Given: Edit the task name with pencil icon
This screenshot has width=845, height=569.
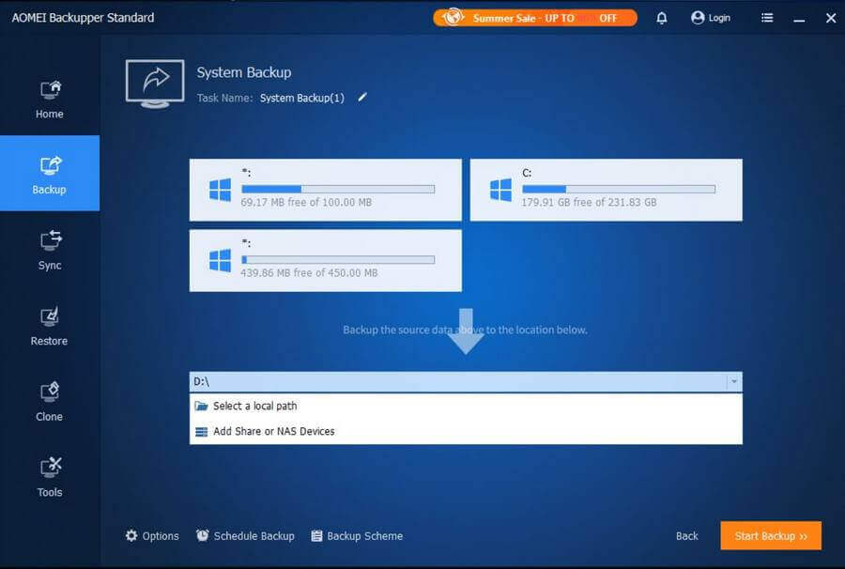Looking at the screenshot, I should 362,97.
